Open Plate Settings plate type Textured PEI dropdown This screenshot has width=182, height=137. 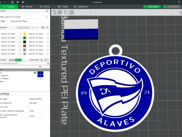pos(35,99)
